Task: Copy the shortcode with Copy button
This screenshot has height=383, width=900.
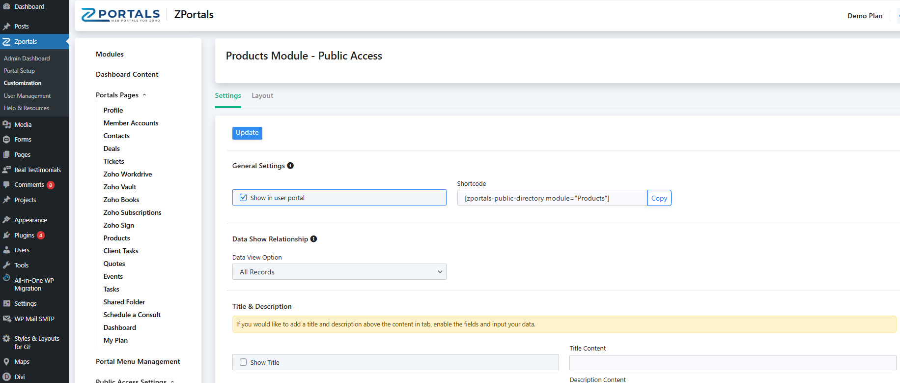Action: [659, 198]
